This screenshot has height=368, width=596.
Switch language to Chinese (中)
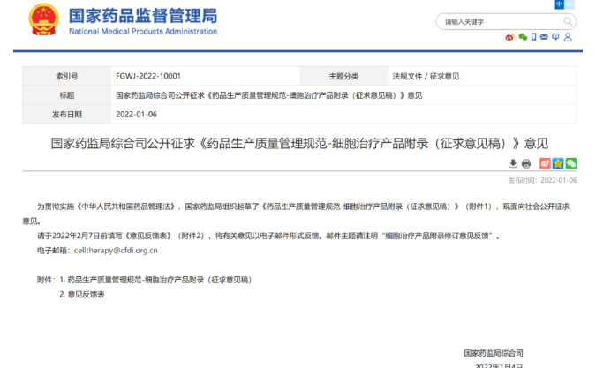pyautogui.click(x=559, y=4)
